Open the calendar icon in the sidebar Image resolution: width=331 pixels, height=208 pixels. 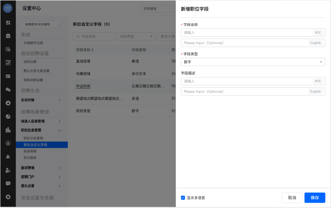pyautogui.click(x=8, y=63)
